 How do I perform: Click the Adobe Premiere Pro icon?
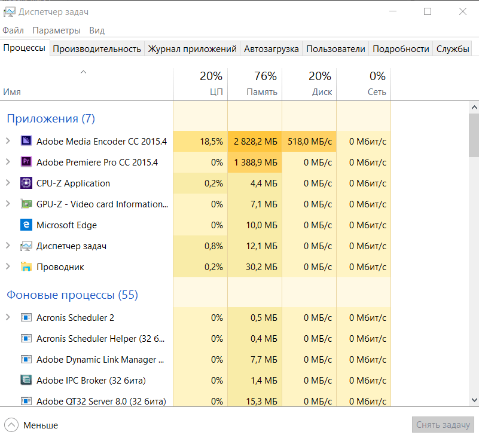pyautogui.click(x=26, y=161)
